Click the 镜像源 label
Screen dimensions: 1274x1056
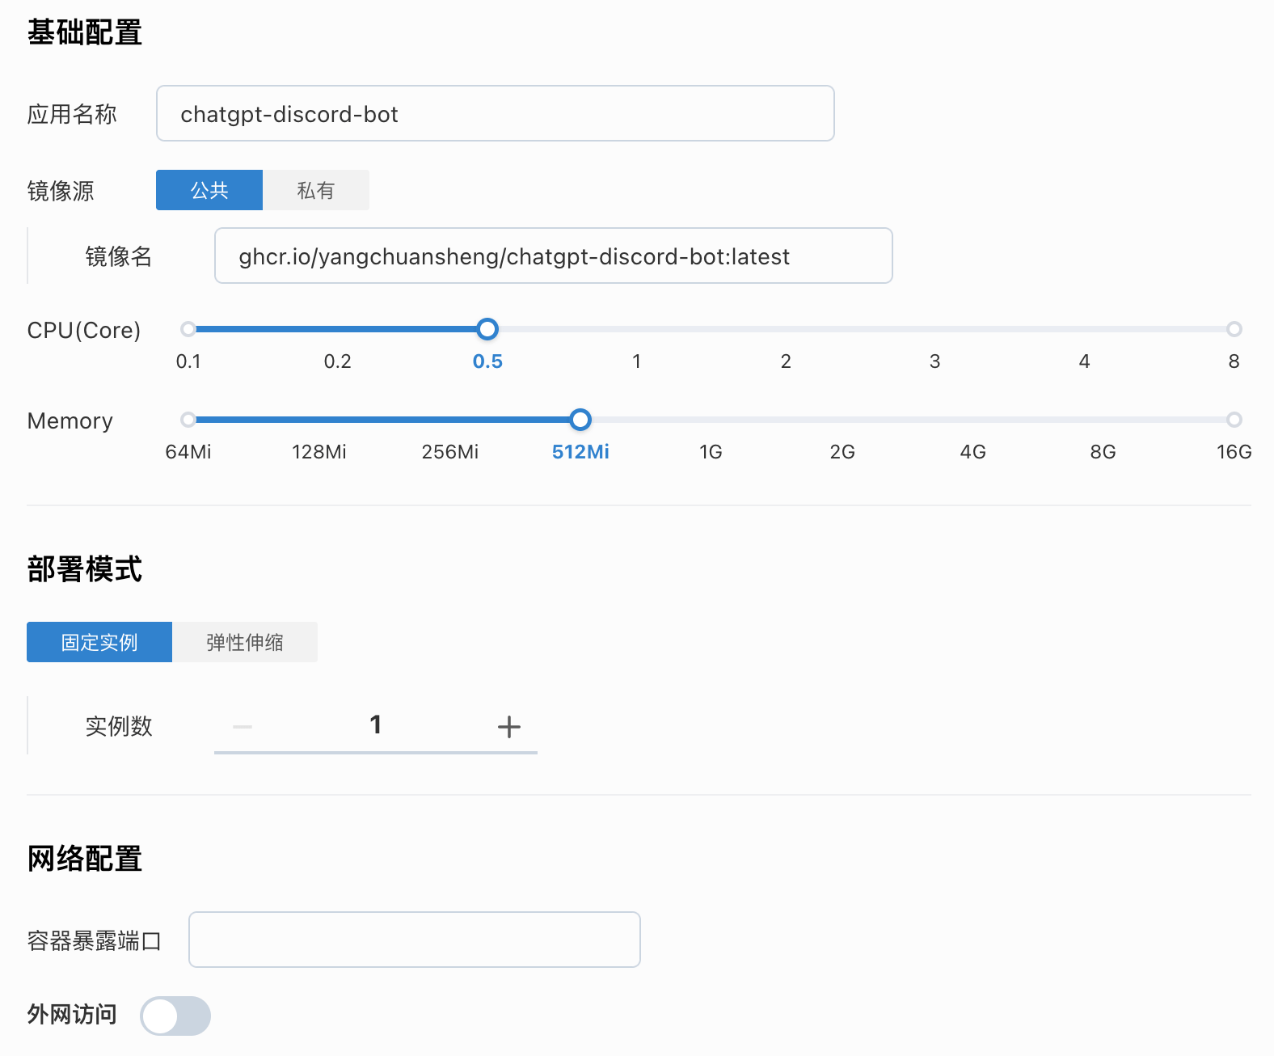coord(61,191)
